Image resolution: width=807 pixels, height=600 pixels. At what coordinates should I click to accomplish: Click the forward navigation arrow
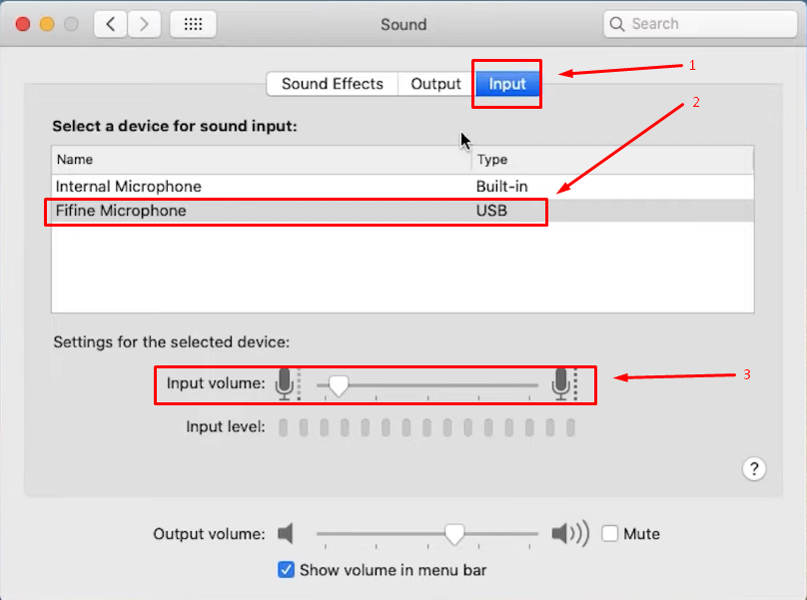(144, 24)
